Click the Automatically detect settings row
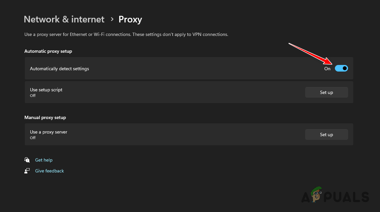 165,68
